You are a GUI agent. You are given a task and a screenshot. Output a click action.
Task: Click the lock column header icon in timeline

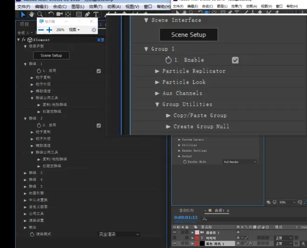pyautogui.click(x=187, y=227)
